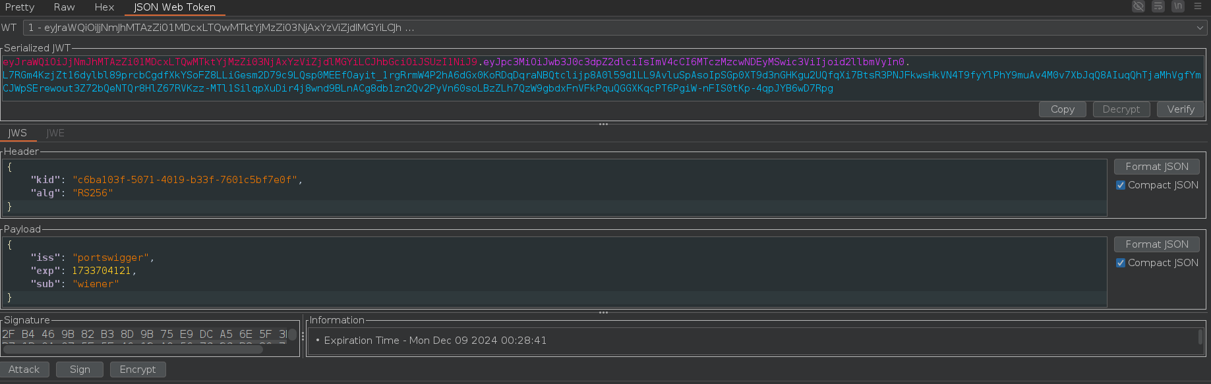
Task: Click Format JSON for the Header
Action: 1156,167
